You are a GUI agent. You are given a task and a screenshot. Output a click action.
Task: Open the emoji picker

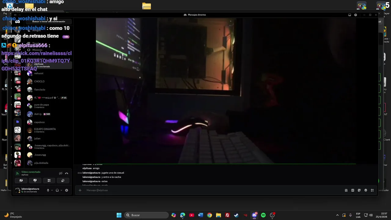(366, 190)
